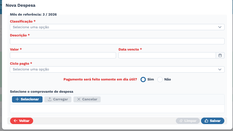Focus the Valor input field

point(63,55)
